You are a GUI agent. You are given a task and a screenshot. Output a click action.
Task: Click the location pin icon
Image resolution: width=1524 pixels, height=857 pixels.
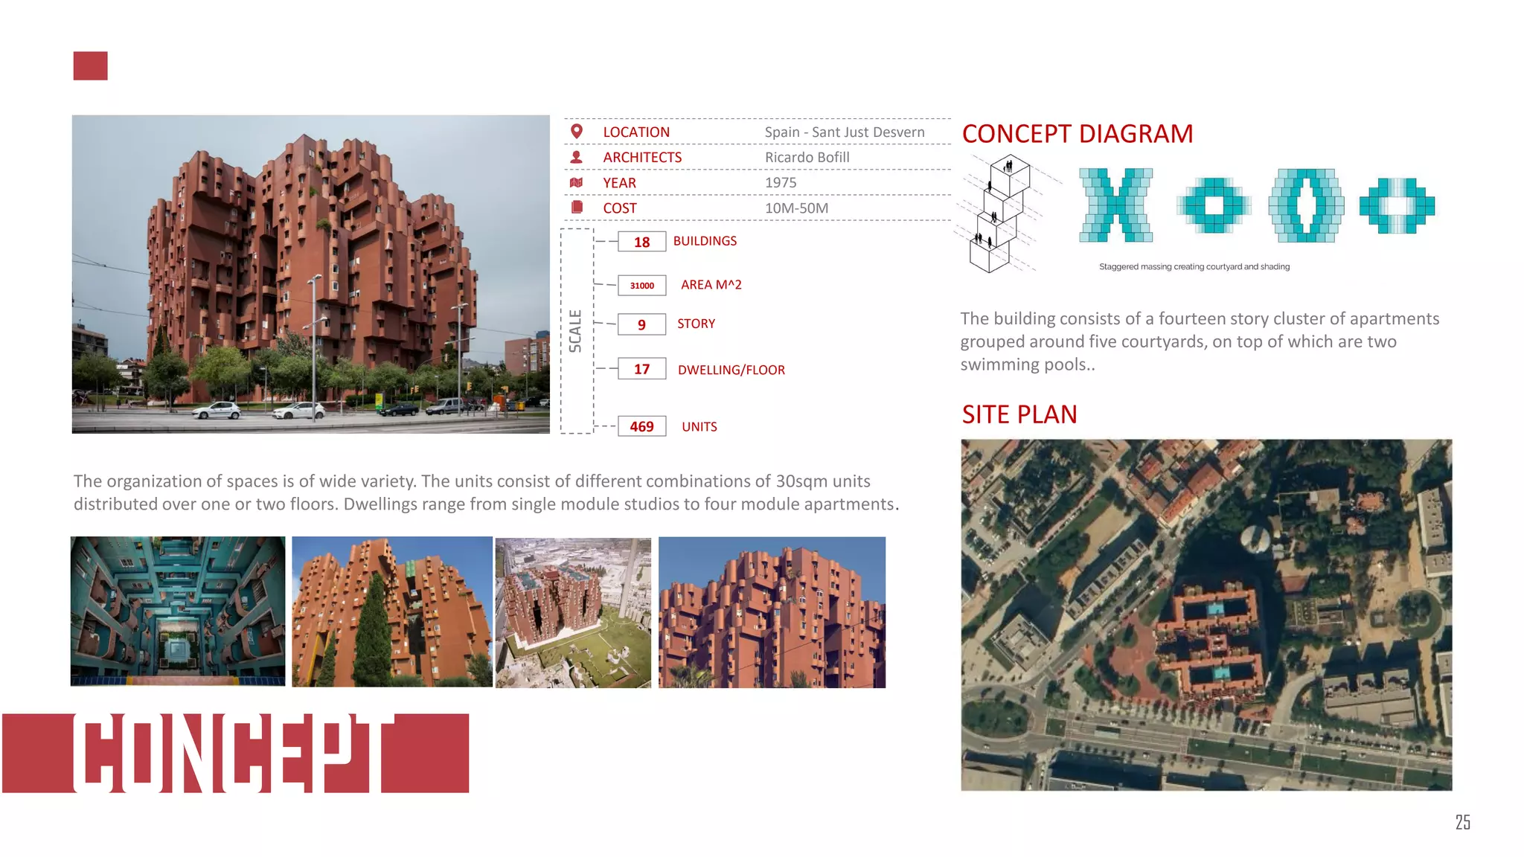coord(576,132)
